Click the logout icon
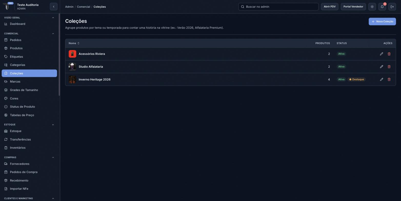Screen dimensions: 401x201 [x=392, y=7]
